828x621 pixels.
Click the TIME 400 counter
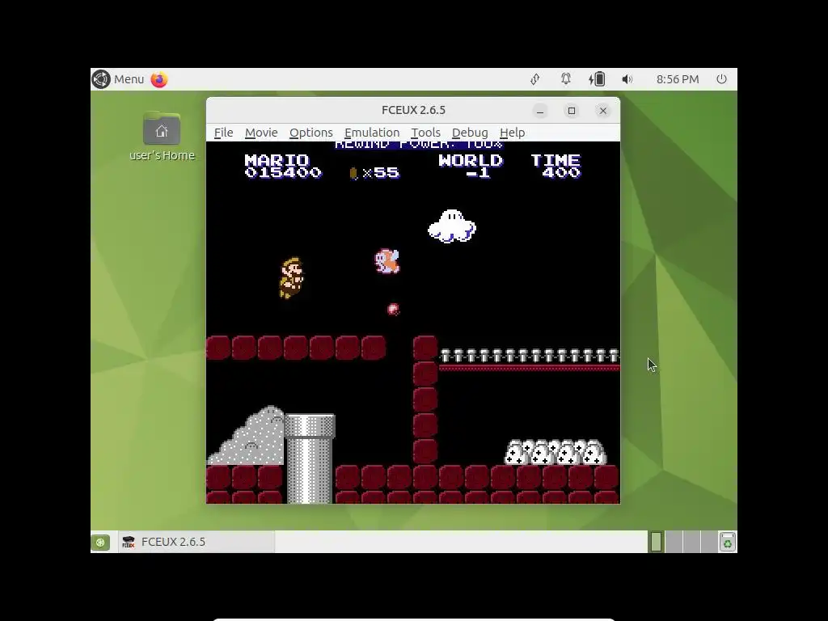tap(556, 167)
